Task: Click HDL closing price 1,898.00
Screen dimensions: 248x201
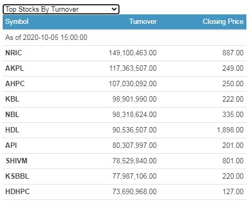Action: click(x=230, y=130)
